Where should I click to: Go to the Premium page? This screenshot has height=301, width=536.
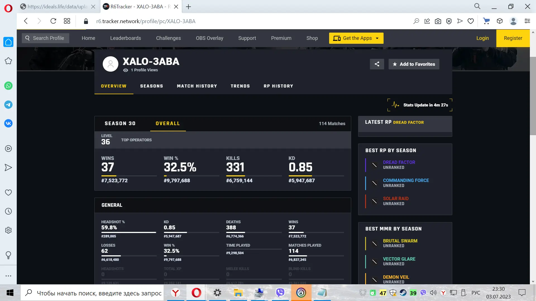pyautogui.click(x=281, y=38)
